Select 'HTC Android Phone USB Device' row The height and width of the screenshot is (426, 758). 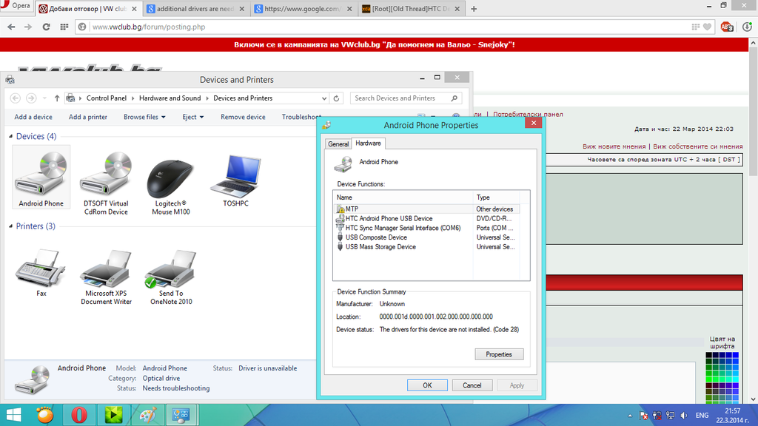click(427, 219)
